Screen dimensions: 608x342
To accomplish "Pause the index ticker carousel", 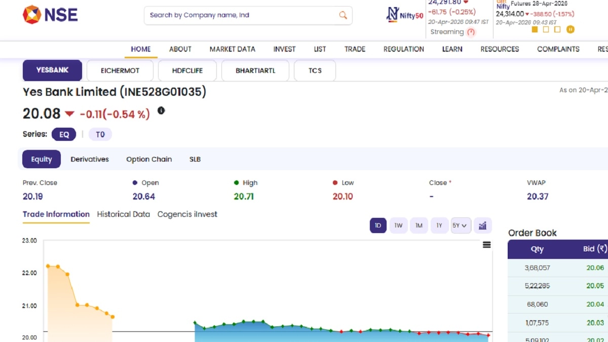I will coord(571,29).
